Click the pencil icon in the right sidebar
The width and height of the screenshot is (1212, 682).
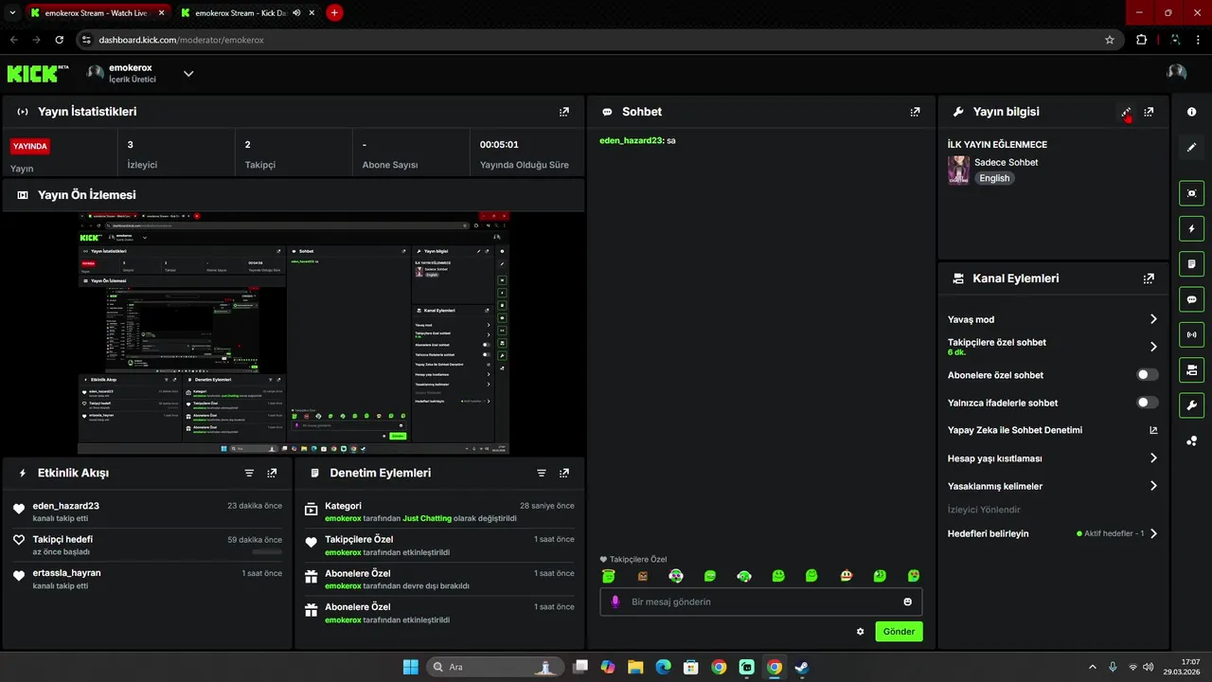click(x=1192, y=147)
